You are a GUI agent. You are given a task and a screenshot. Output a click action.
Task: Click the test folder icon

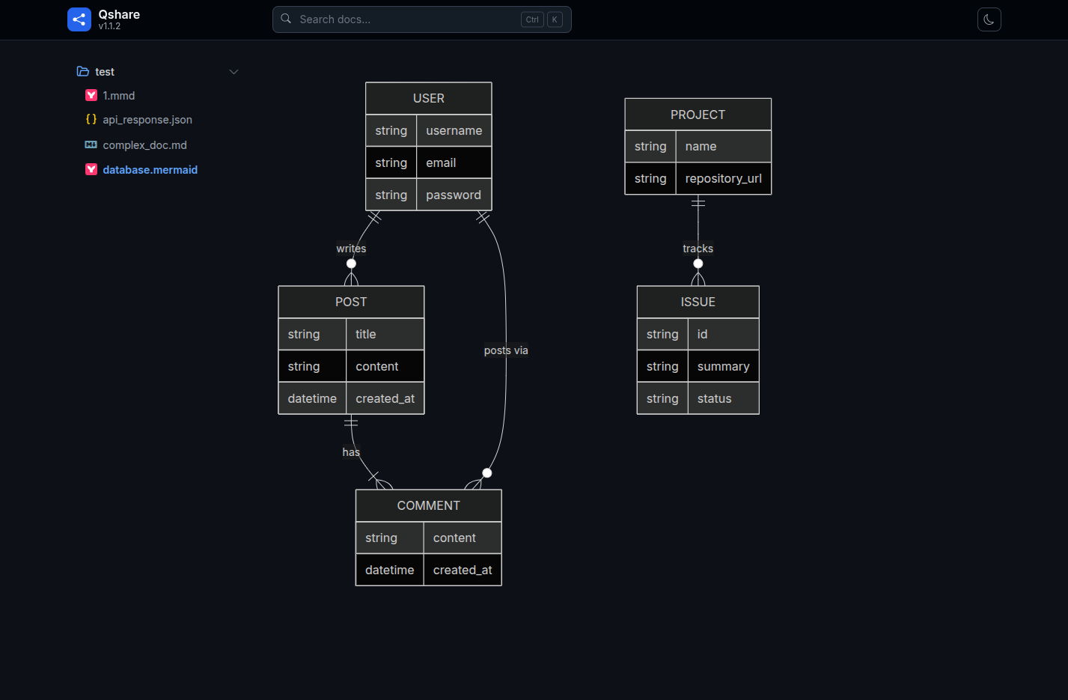point(83,72)
